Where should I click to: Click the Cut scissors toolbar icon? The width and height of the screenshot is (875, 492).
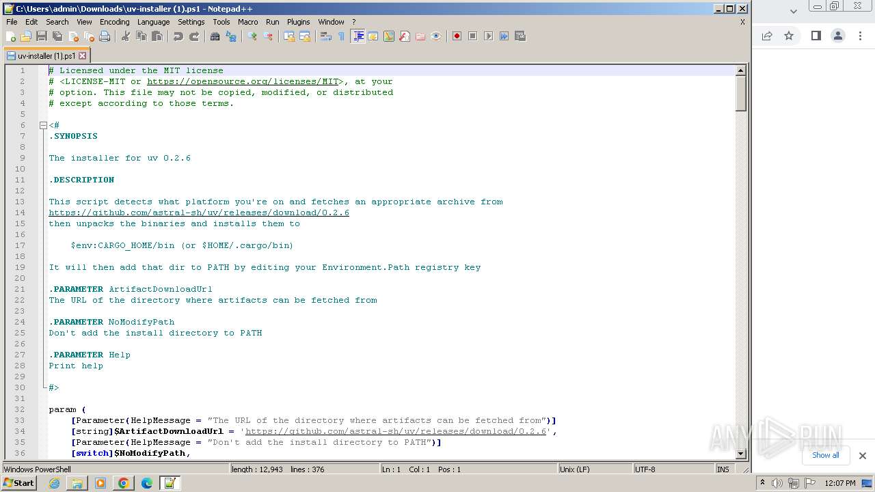[x=126, y=36]
